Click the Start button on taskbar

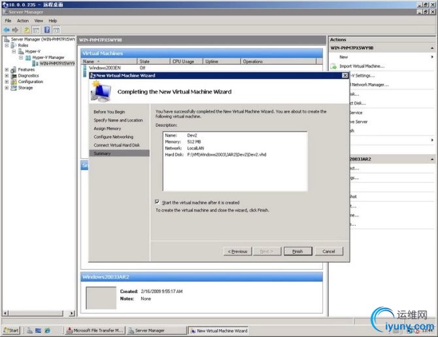(12, 330)
